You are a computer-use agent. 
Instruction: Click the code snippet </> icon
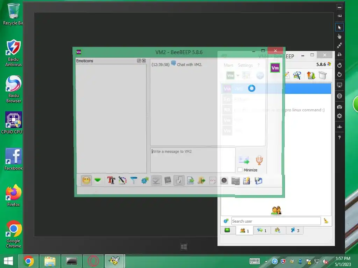coord(213,180)
